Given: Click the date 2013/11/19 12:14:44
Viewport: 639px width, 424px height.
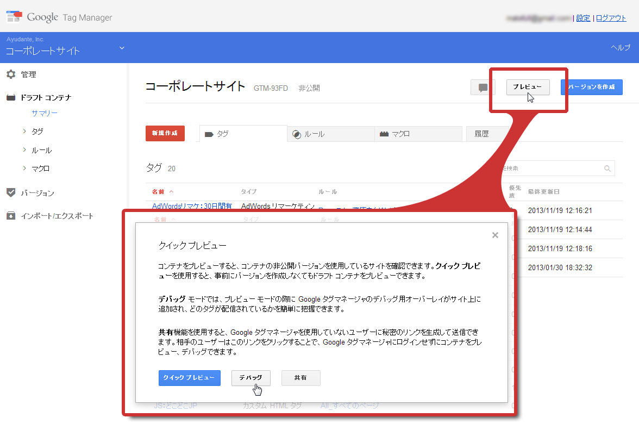Looking at the screenshot, I should tap(560, 229).
